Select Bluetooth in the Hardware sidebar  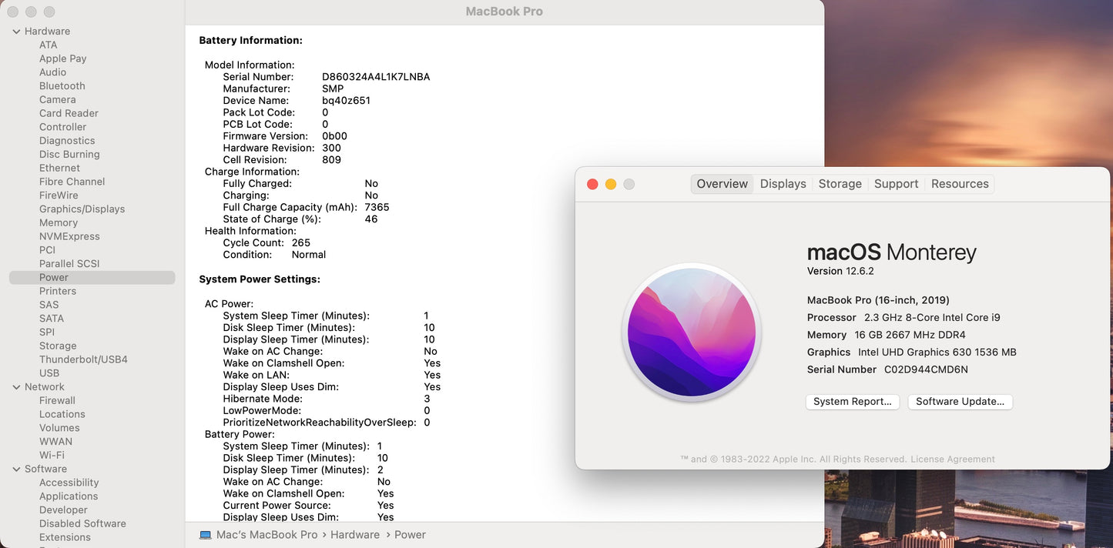click(62, 85)
